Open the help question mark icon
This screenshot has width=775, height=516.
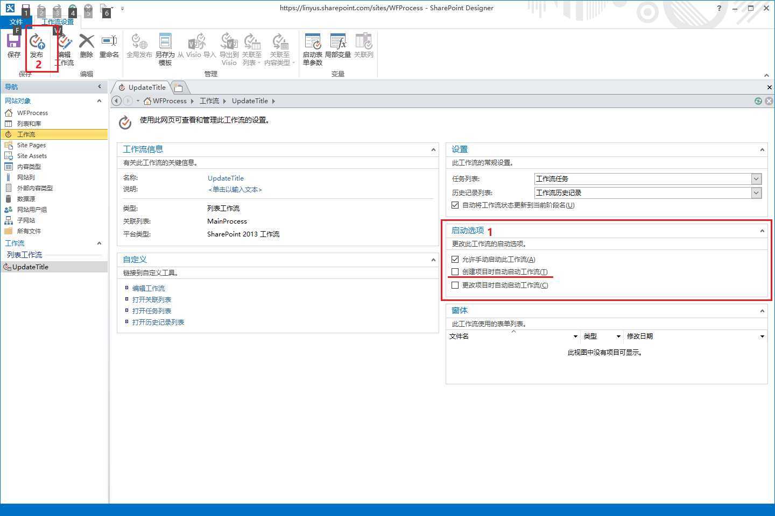click(719, 8)
